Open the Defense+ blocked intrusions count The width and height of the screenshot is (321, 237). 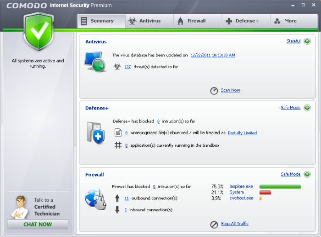click(158, 121)
